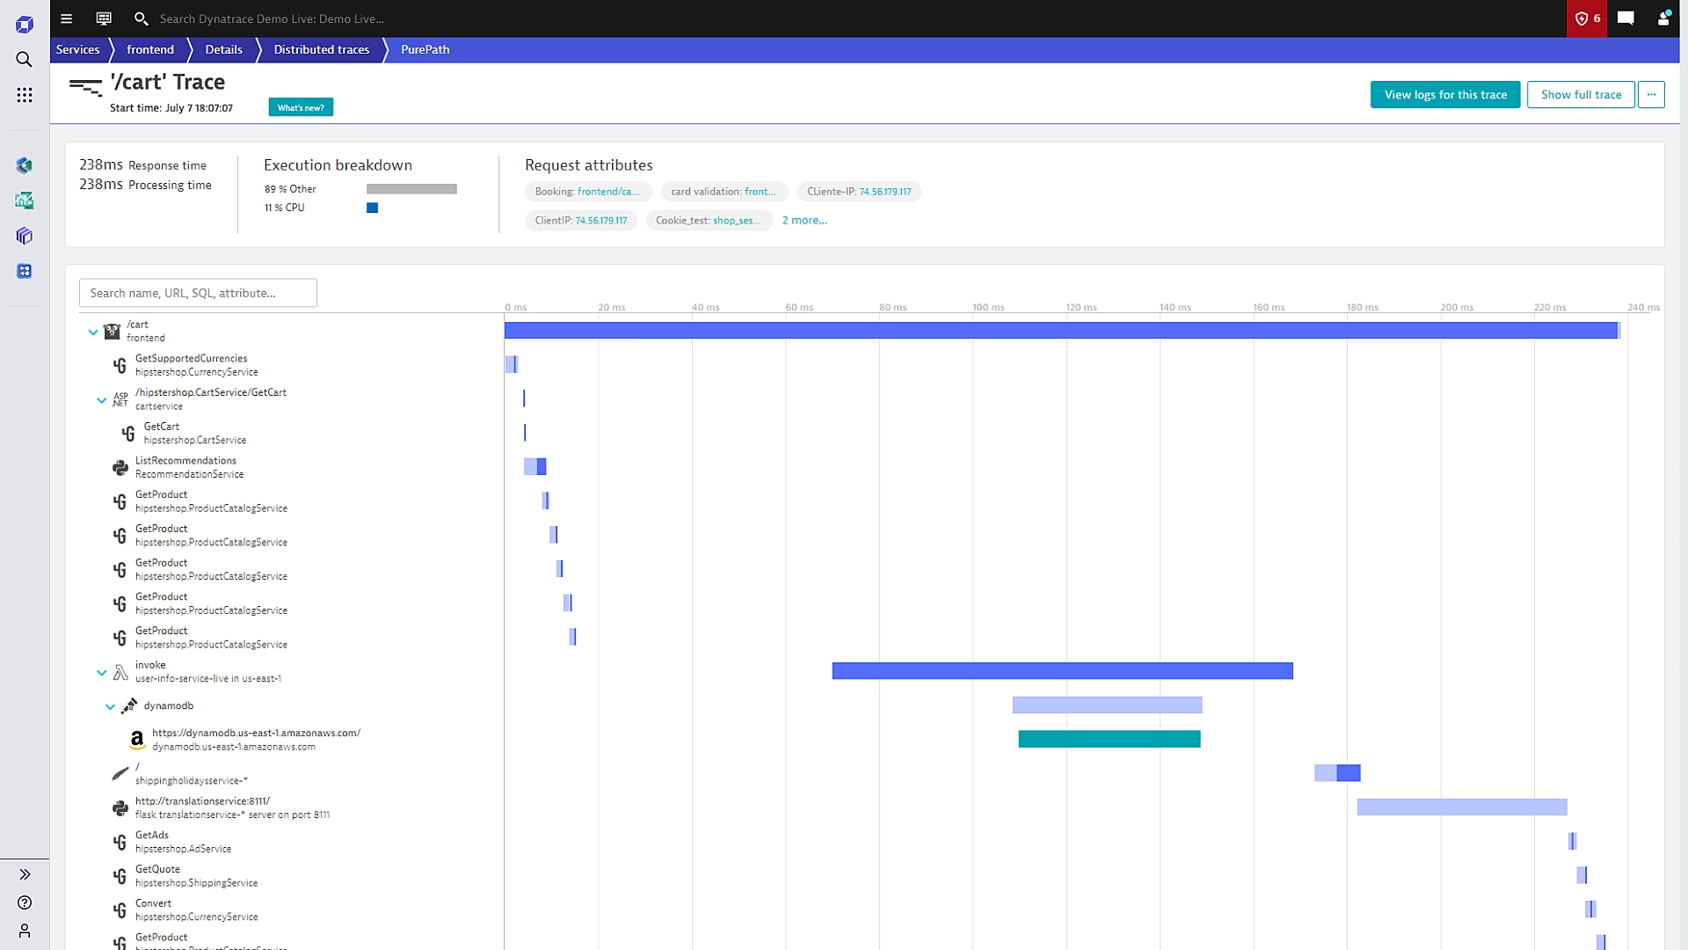The height and width of the screenshot is (950, 1688).
Task: Click the frontend service icon next to /cart
Action: (112, 332)
